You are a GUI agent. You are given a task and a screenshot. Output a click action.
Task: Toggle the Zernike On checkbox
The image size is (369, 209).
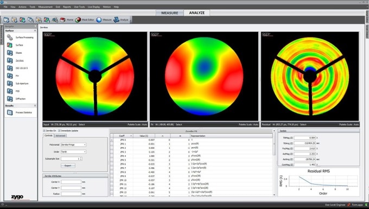(44, 131)
